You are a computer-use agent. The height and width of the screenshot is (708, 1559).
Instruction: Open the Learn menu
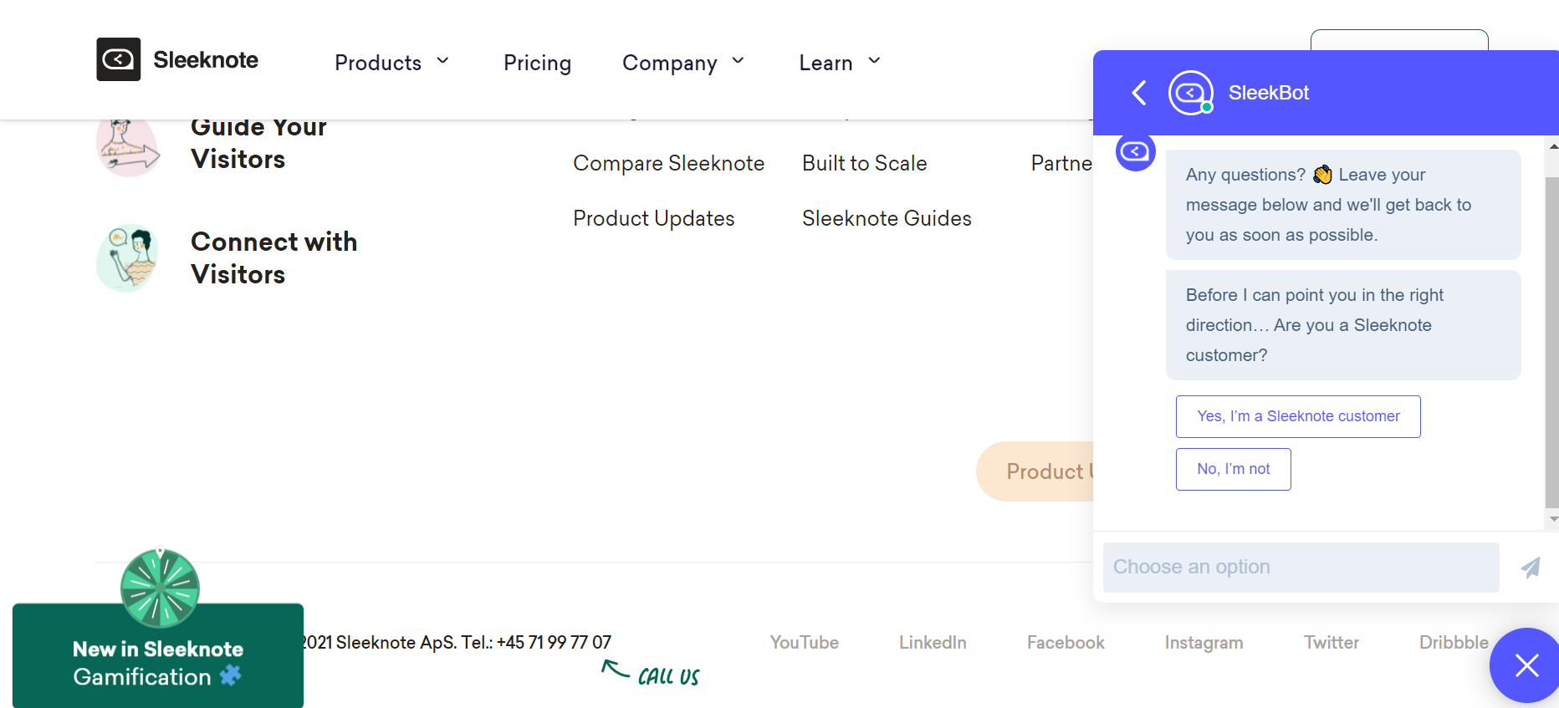pyautogui.click(x=826, y=63)
